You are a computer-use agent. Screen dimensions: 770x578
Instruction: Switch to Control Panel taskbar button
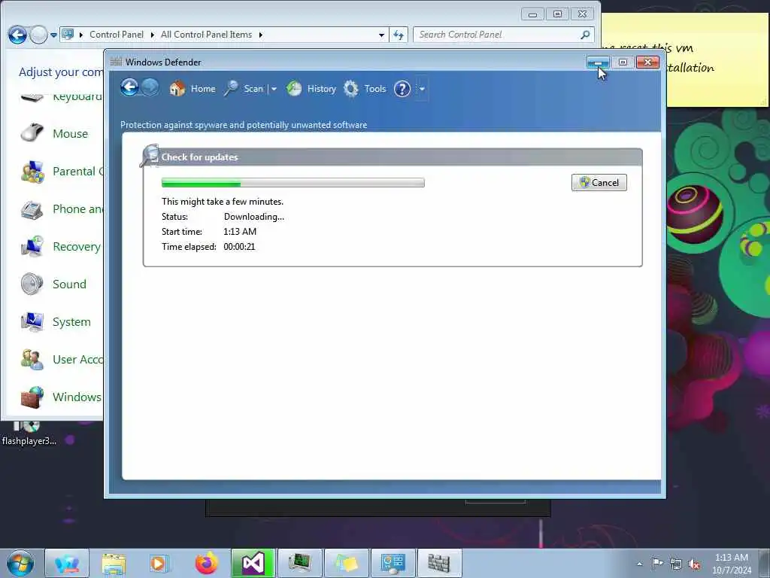point(393,563)
